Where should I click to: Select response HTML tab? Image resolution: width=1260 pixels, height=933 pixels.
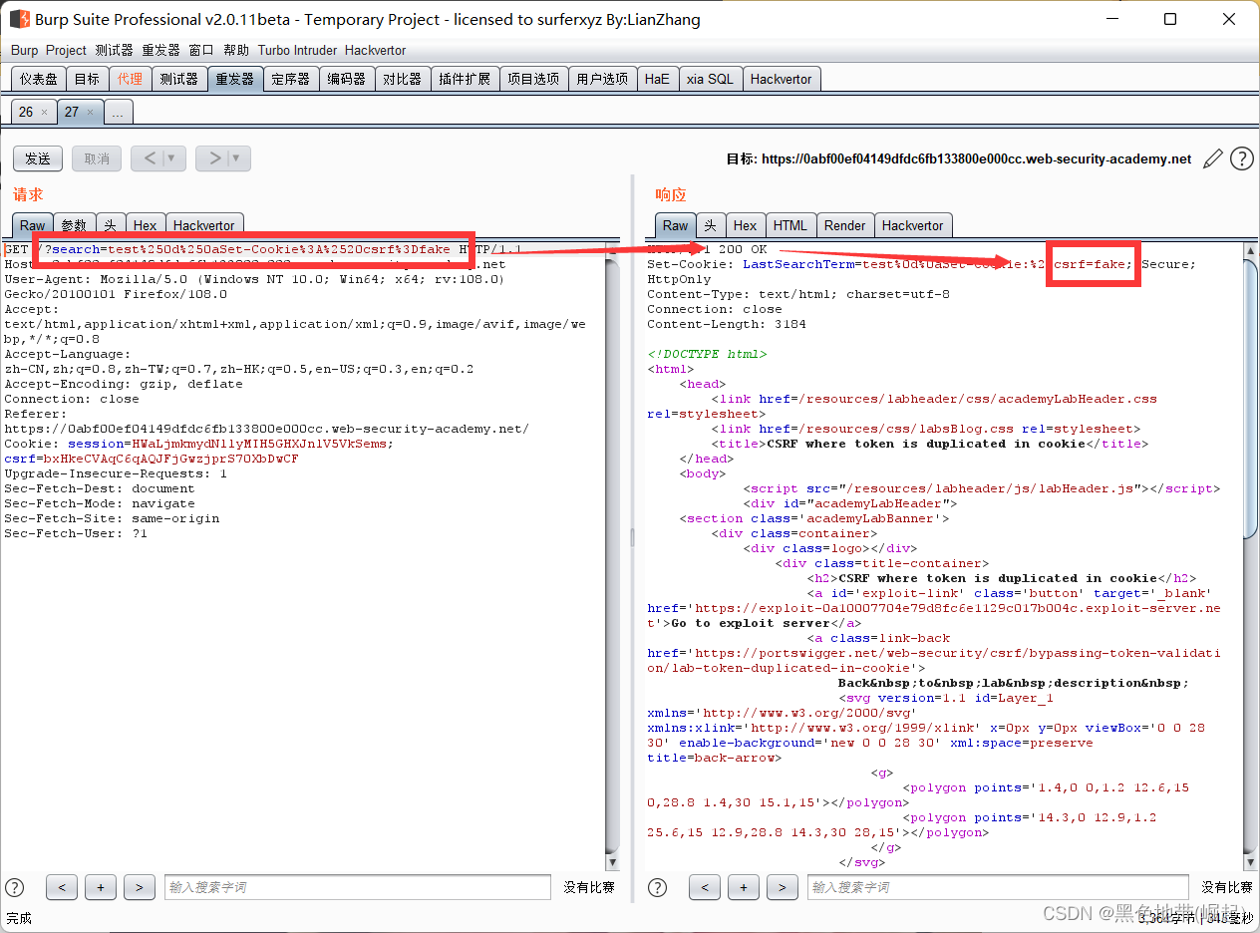790,225
